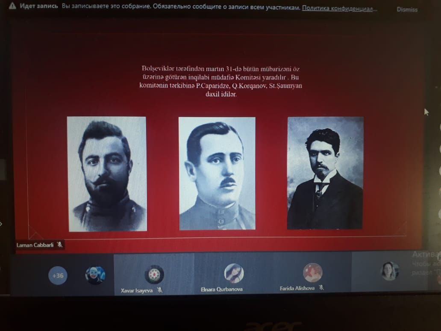Dismiss the recording notification banner
Screen dimensions: 441x331
point(407,9)
